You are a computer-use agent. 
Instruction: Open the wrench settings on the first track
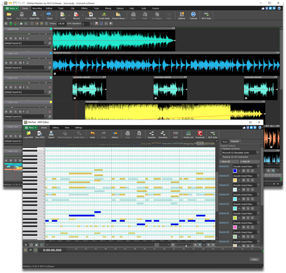click(49, 43)
